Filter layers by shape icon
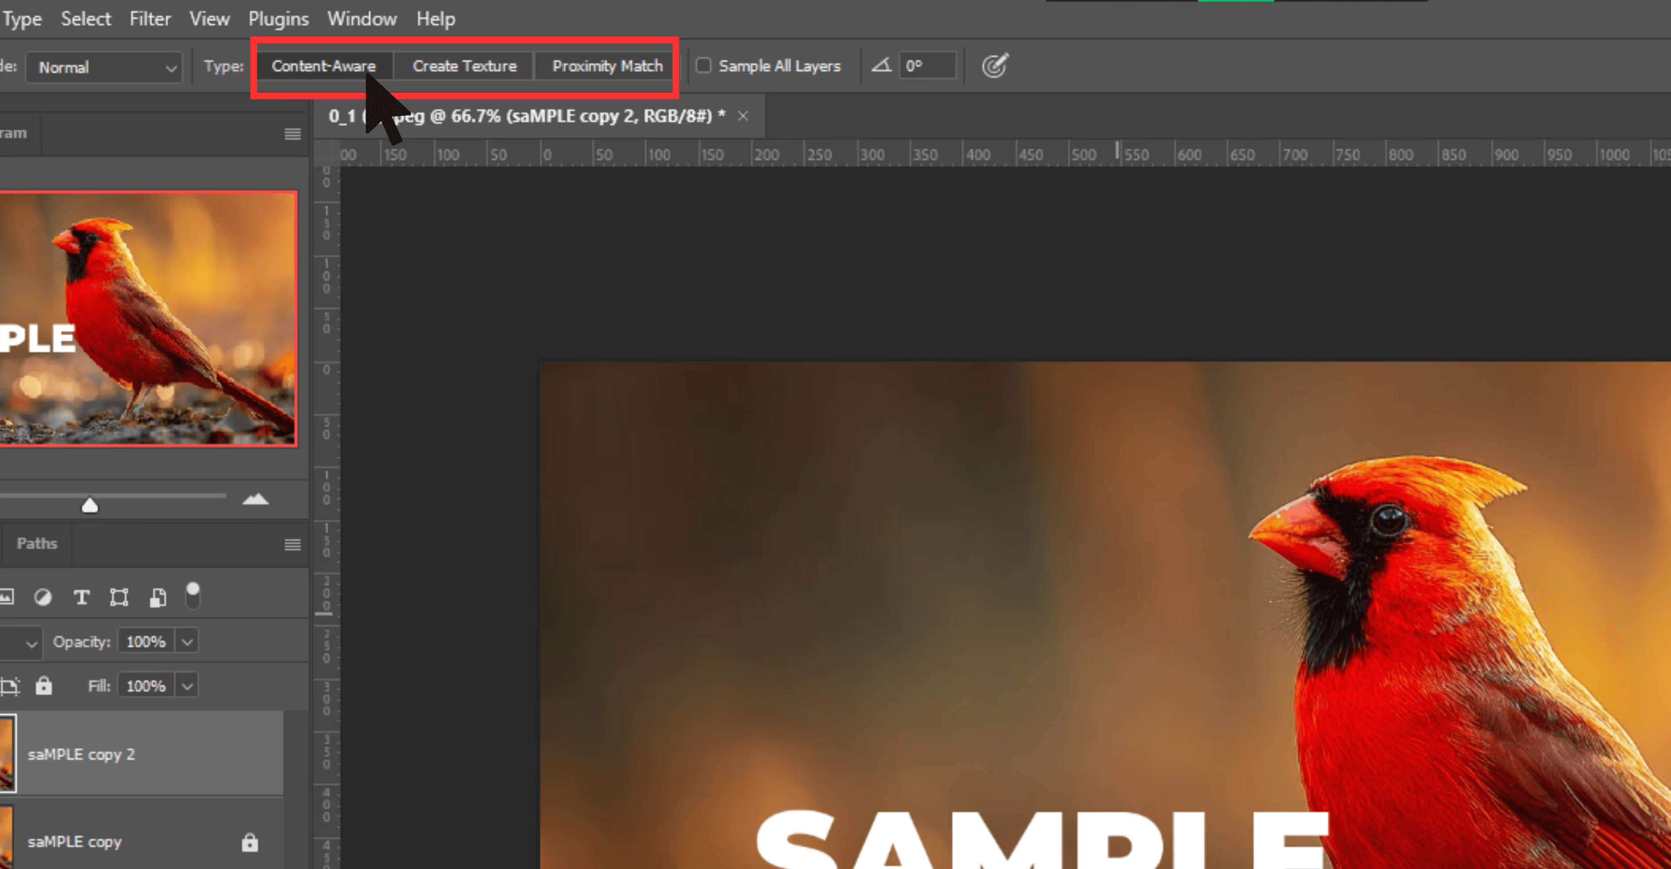1671x869 pixels. (119, 597)
